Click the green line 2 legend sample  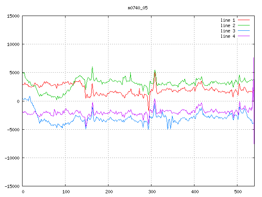pos(244,25)
